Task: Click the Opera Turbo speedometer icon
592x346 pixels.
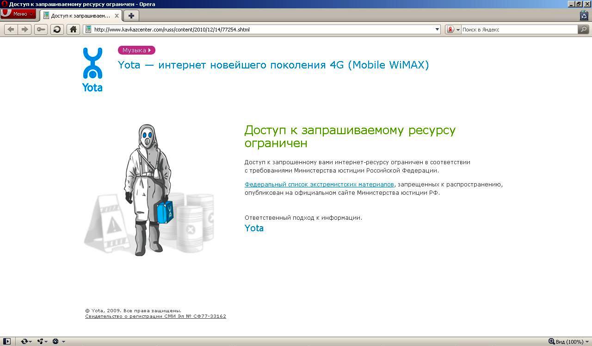Action: (55, 341)
